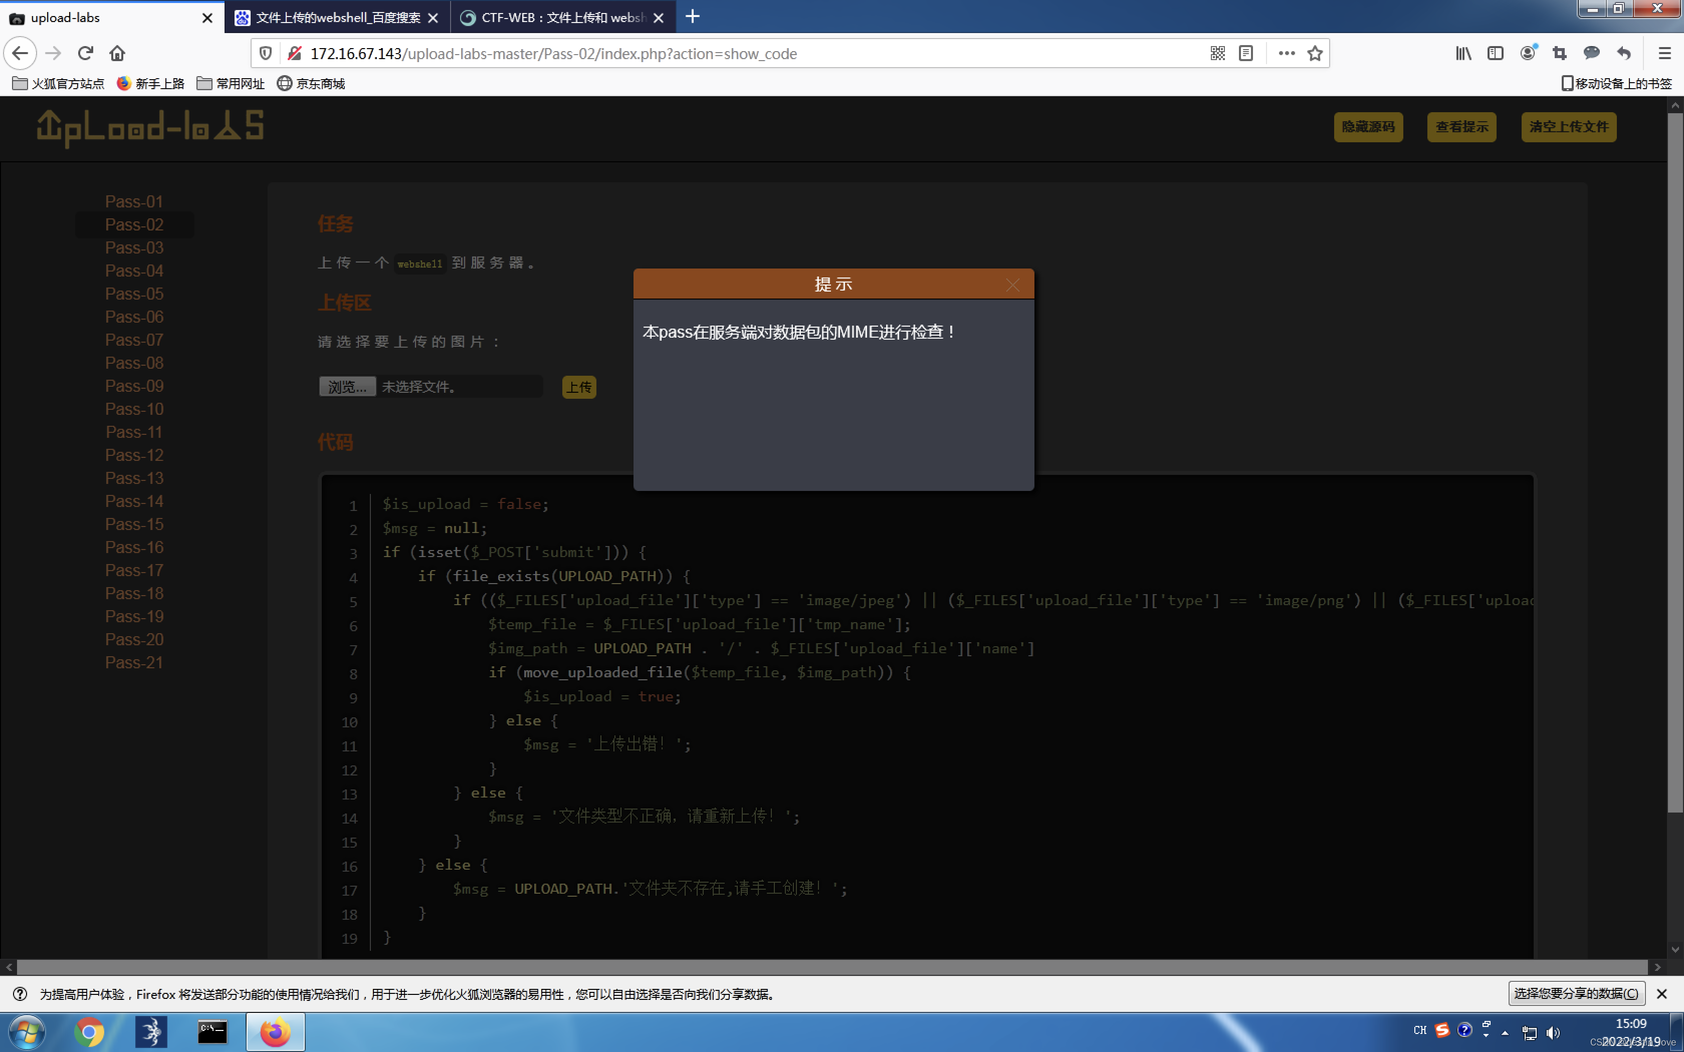The width and height of the screenshot is (1684, 1052).
Task: Open the Library toolbar icon
Action: click(x=1462, y=54)
